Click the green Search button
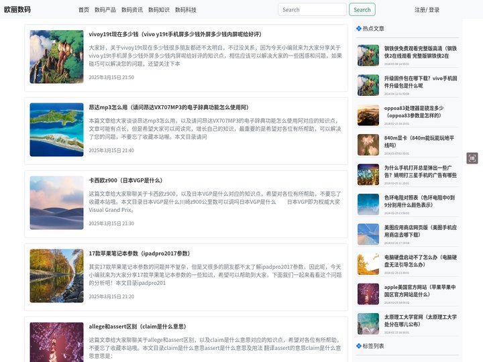This screenshot has height=362, width=483. point(362,9)
